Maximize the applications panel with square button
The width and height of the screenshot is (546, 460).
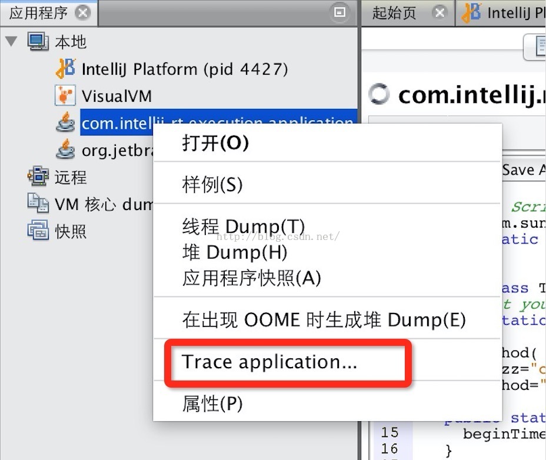click(339, 12)
